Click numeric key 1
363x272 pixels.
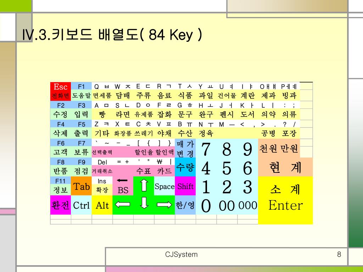click(x=206, y=186)
